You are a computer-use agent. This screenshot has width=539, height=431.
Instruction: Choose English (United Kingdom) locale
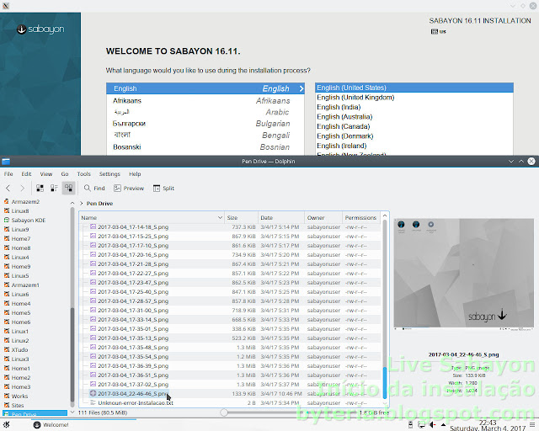414,98
